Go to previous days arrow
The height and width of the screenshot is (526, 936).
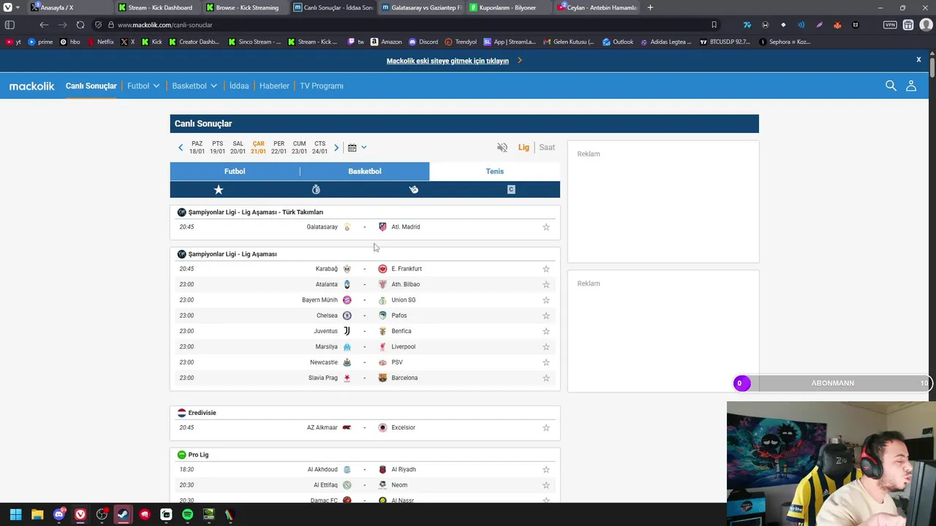tap(181, 148)
